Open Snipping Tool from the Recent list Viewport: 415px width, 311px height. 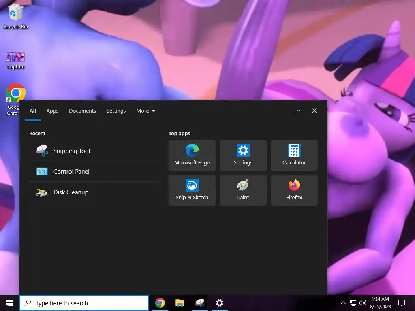pos(94,151)
